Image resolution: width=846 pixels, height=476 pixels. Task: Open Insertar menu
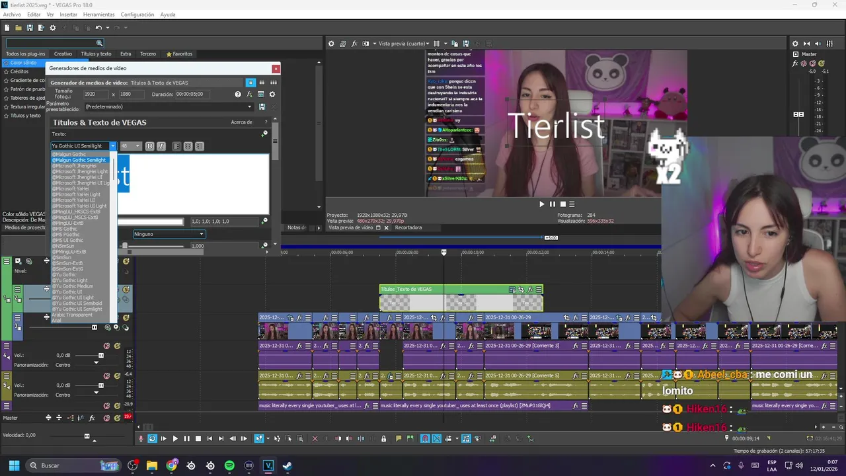(x=68, y=15)
